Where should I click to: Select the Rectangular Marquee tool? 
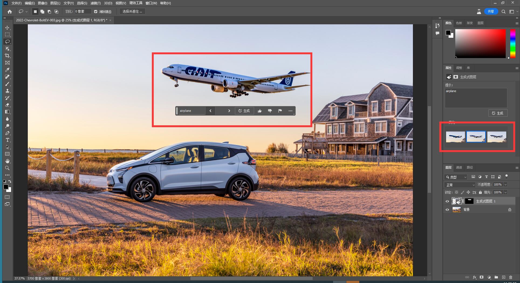click(7, 35)
